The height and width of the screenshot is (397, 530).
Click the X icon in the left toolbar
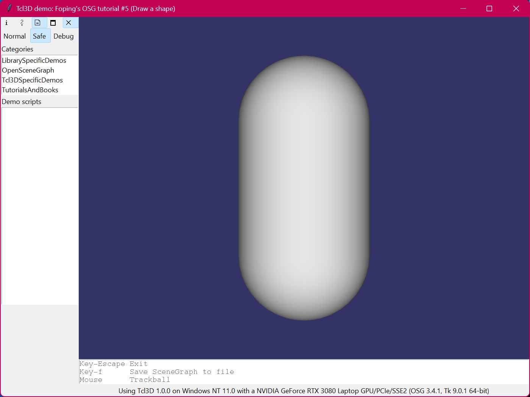point(69,23)
